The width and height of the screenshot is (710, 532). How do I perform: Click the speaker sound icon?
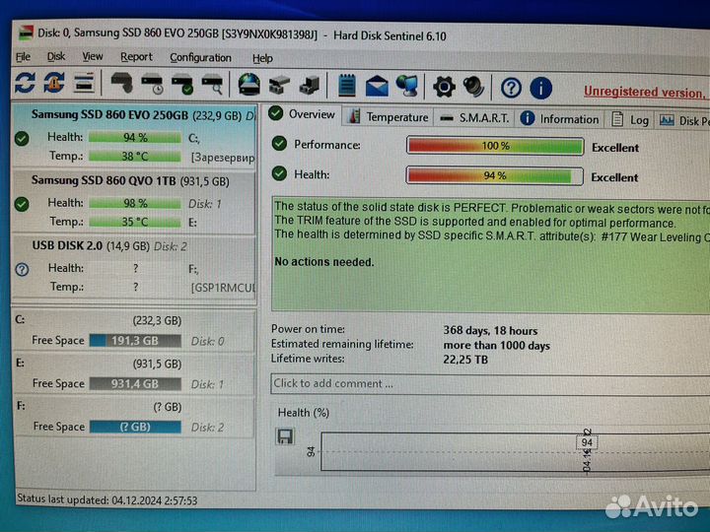click(473, 87)
